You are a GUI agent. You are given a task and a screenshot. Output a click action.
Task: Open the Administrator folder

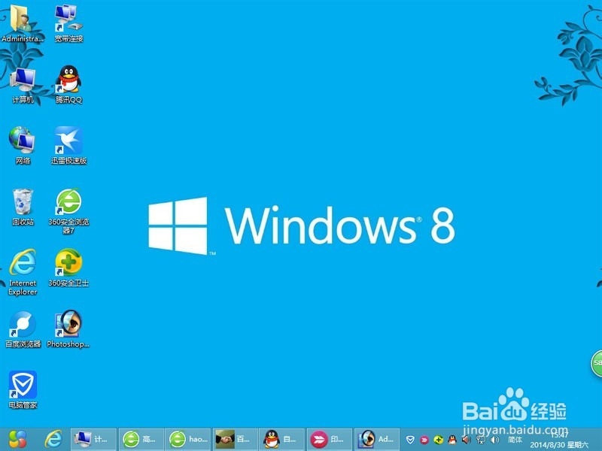pyautogui.click(x=23, y=19)
